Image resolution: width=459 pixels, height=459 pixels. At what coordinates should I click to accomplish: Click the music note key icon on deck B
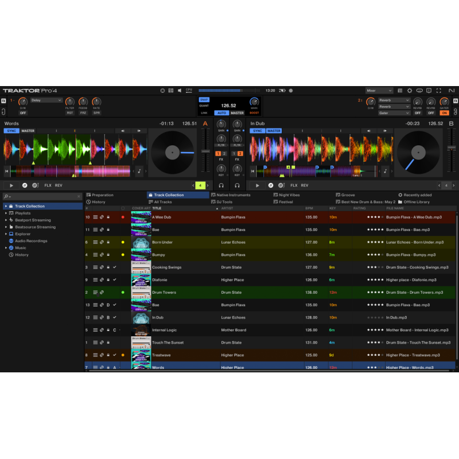[385, 171]
